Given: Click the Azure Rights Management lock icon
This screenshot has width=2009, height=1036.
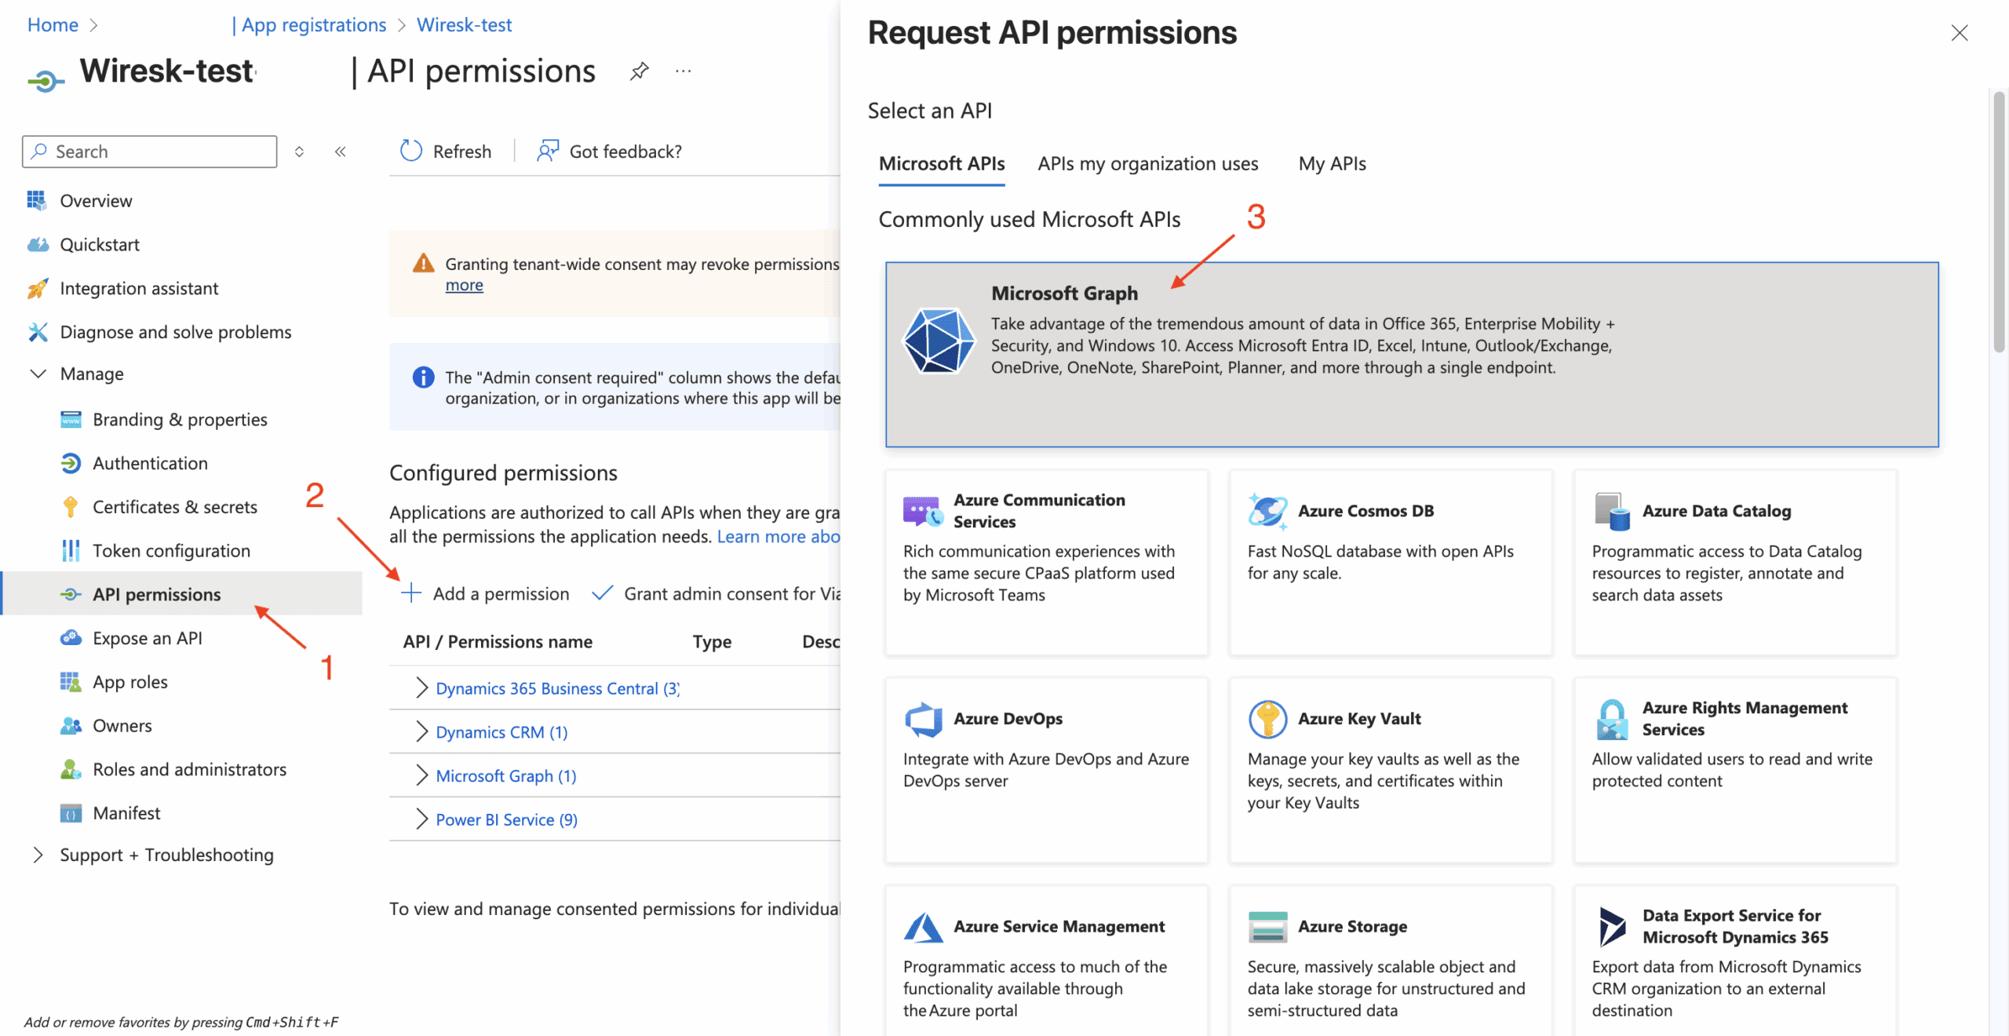Looking at the screenshot, I should point(1612,719).
